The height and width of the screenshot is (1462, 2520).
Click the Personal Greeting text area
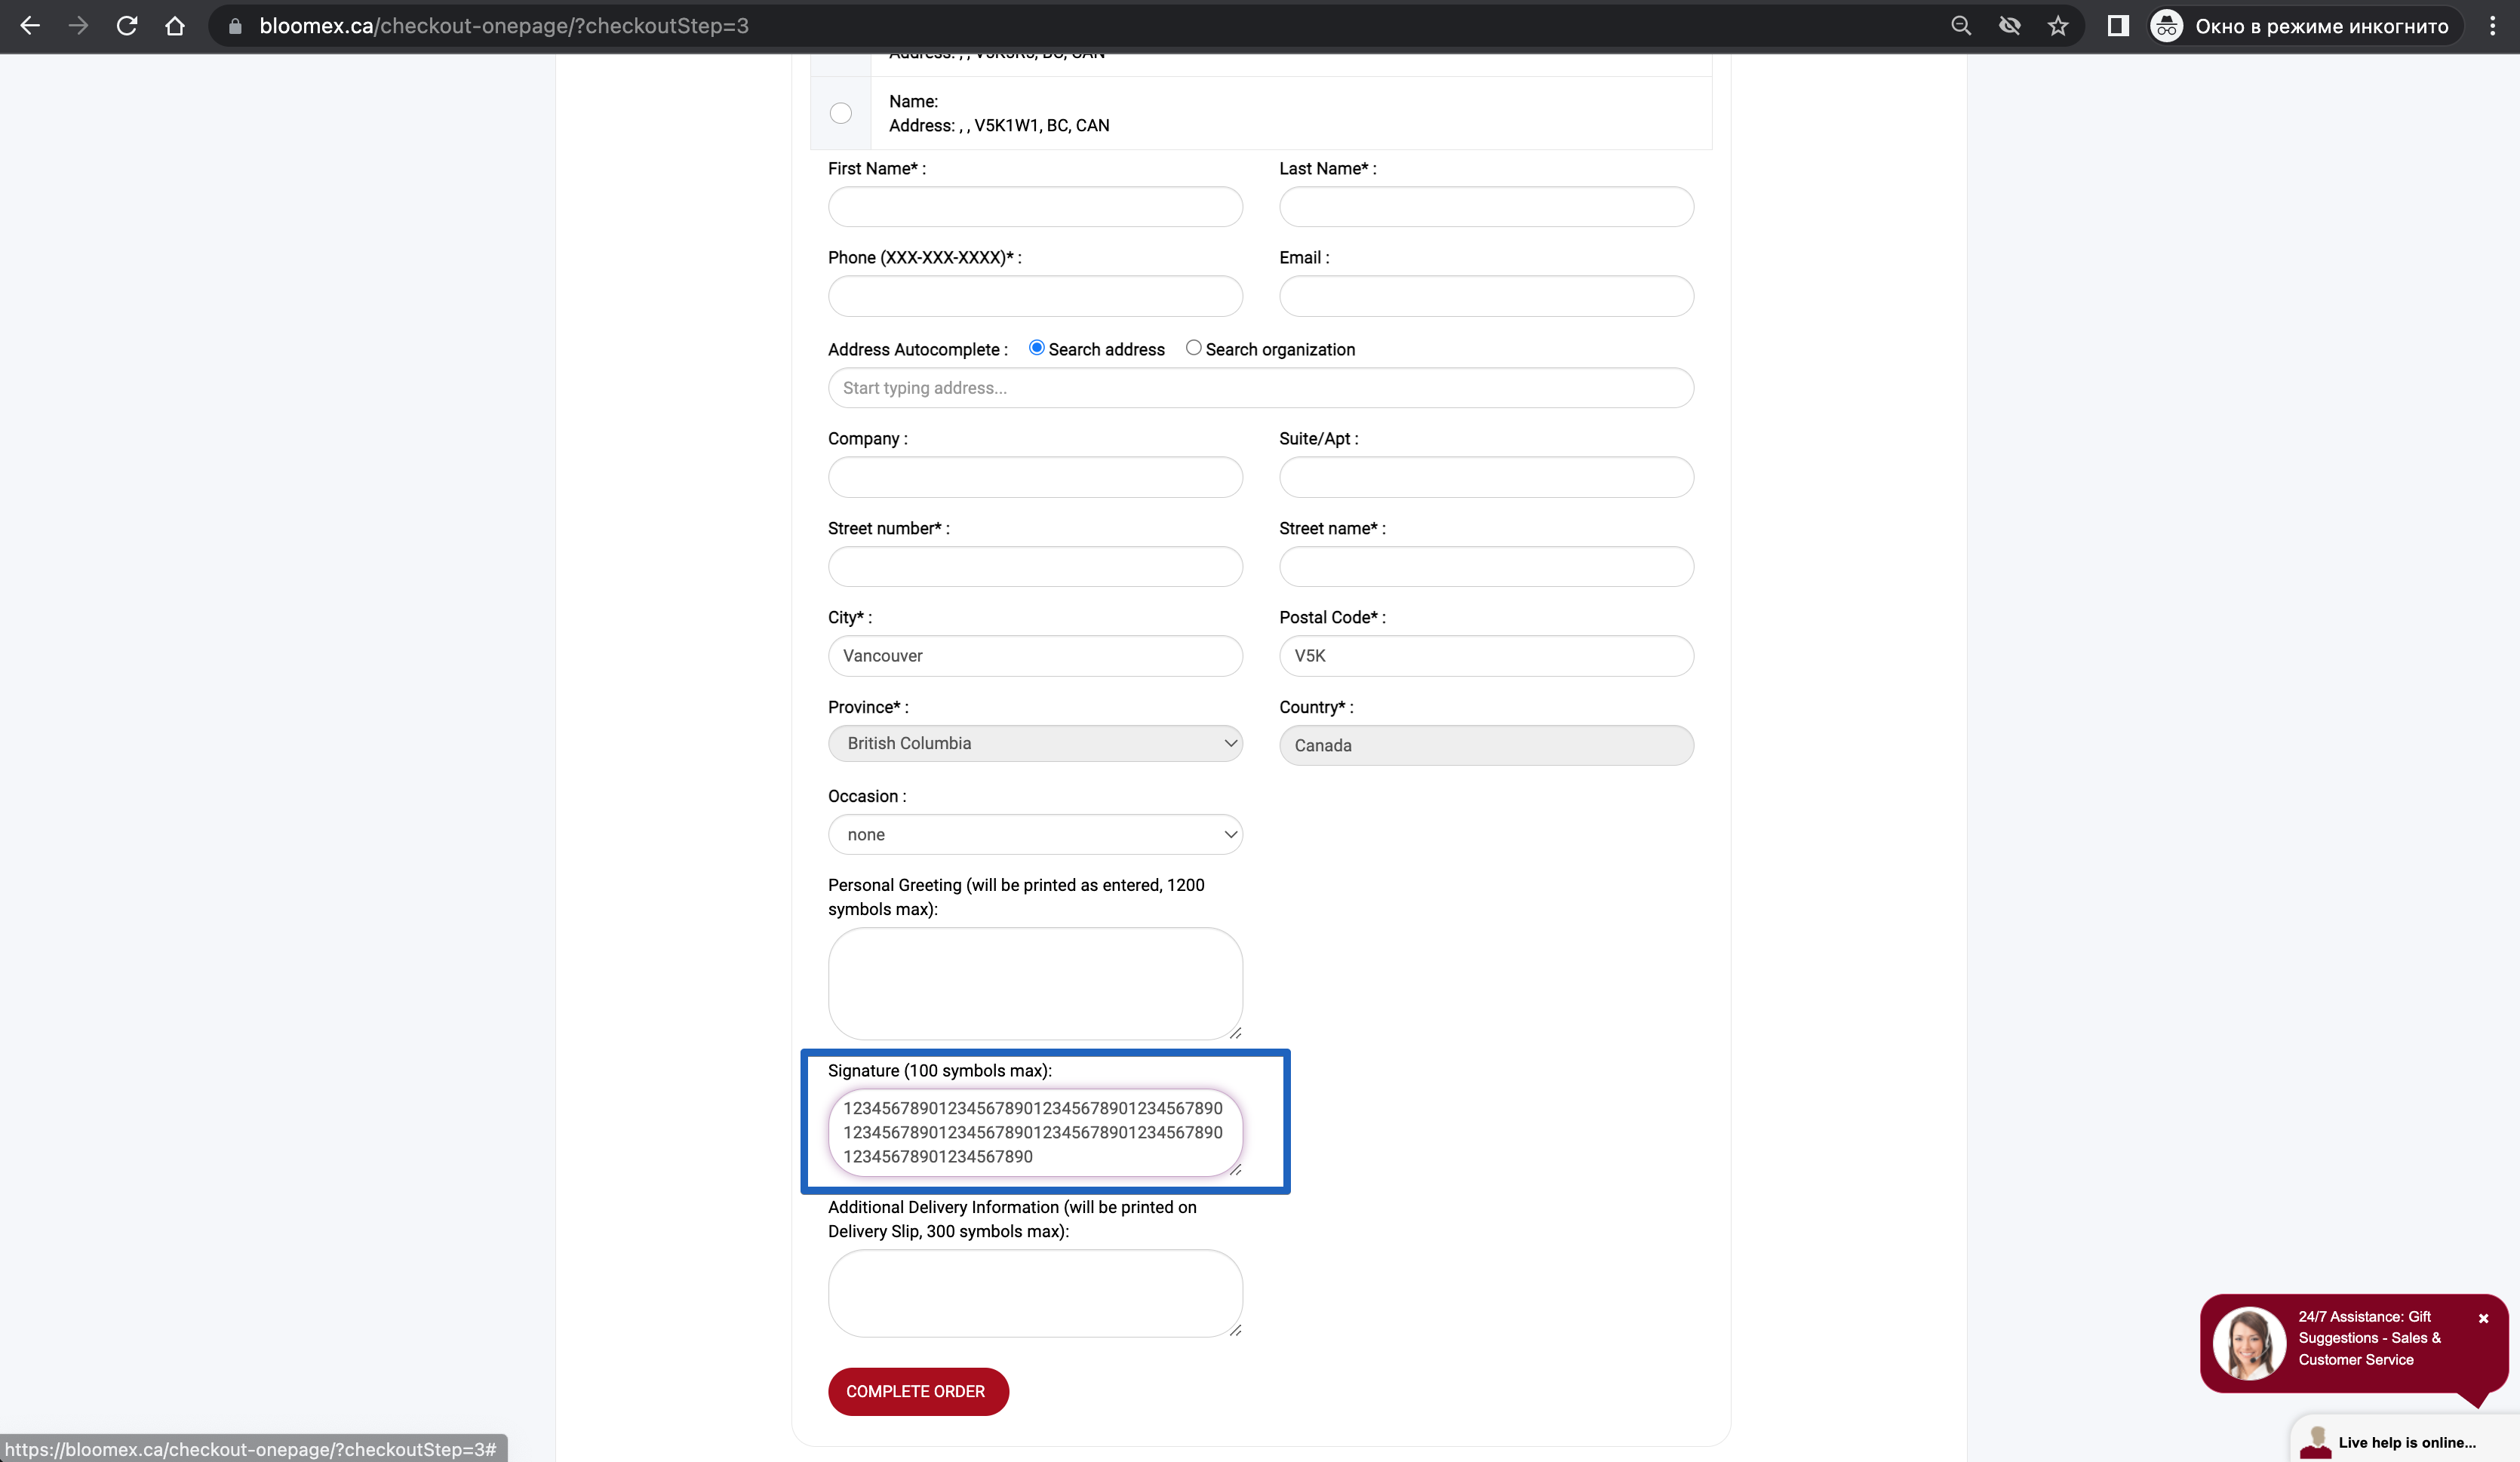[1035, 984]
